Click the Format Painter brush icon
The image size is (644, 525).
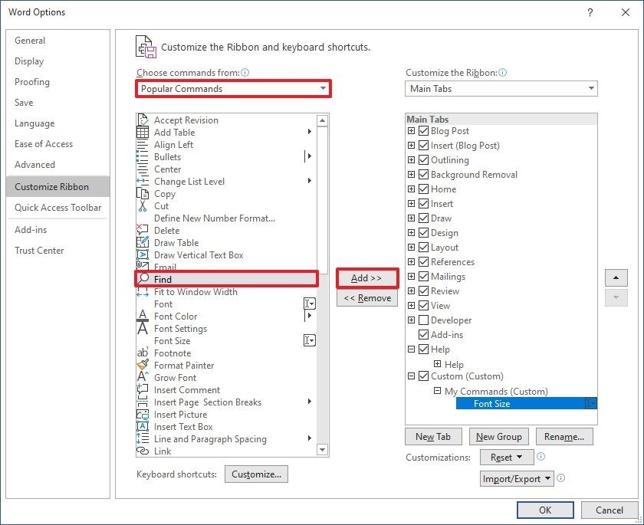coord(143,365)
